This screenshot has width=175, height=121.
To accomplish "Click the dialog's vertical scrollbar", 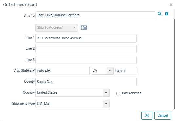I will tap(174, 64).
